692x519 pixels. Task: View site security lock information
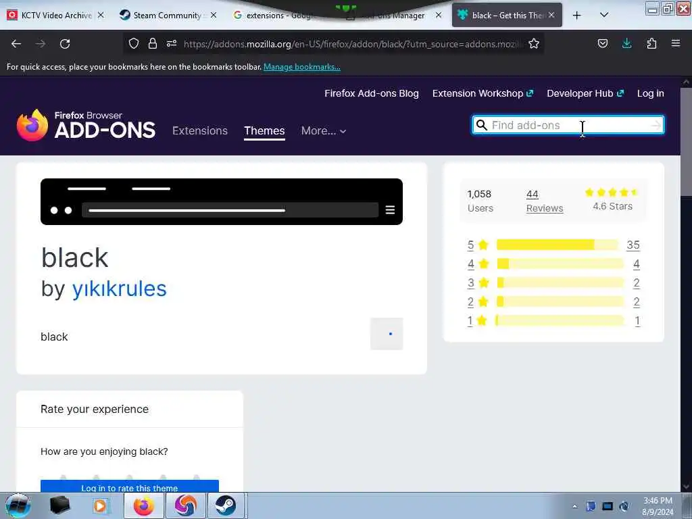point(153,43)
